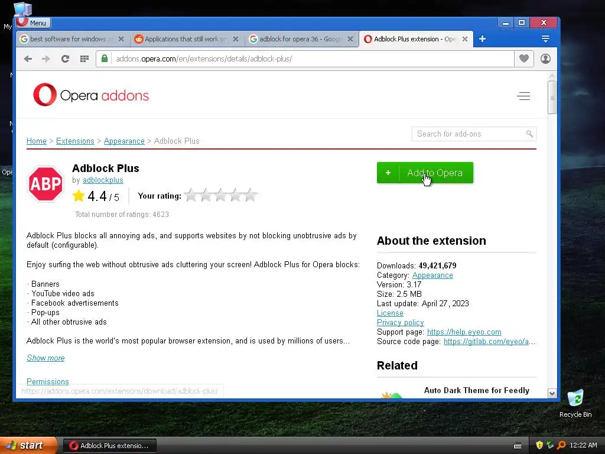Close the 'best software for windows' tab
This screenshot has height=454, width=605.
[121, 39]
